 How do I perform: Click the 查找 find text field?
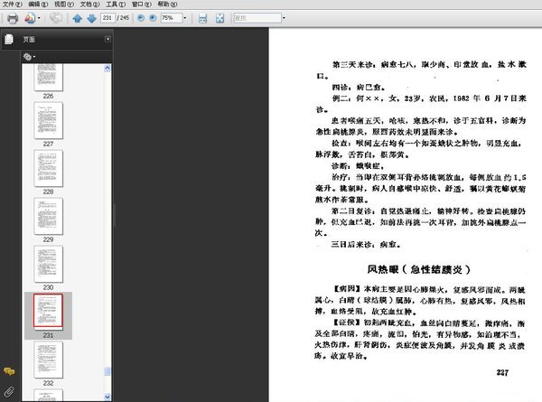click(257, 18)
